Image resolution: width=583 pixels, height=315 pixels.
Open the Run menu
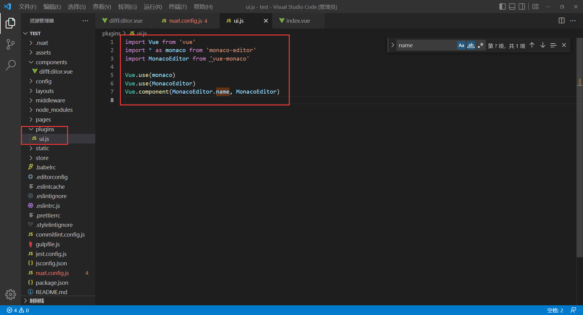point(153,7)
